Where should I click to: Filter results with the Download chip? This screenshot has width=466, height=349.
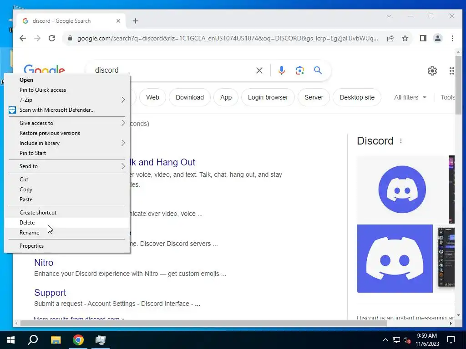[x=190, y=97]
